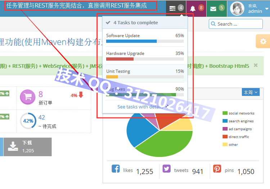
Task: Select the Unit Testing task
Action: pyautogui.click(x=145, y=73)
